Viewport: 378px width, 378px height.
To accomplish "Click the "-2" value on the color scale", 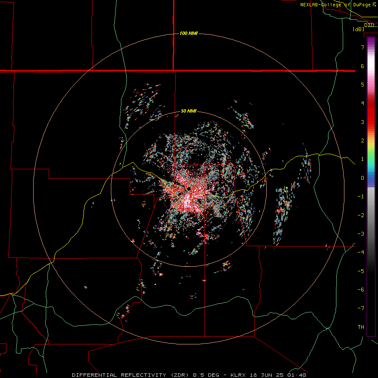I will click(x=361, y=215).
